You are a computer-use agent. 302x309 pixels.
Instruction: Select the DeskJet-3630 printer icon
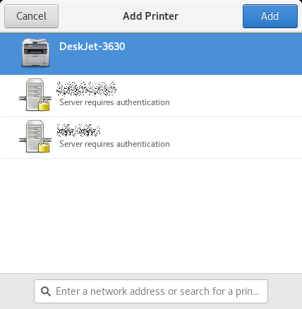(x=35, y=53)
